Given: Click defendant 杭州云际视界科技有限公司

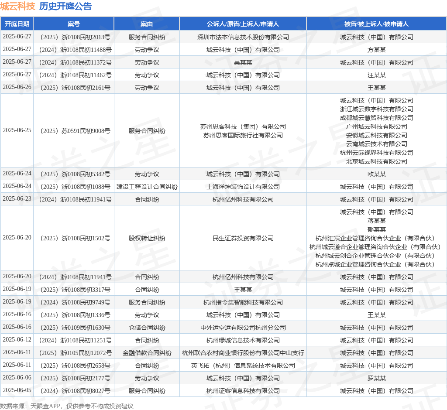Looking at the screenshot, I should point(376,153).
